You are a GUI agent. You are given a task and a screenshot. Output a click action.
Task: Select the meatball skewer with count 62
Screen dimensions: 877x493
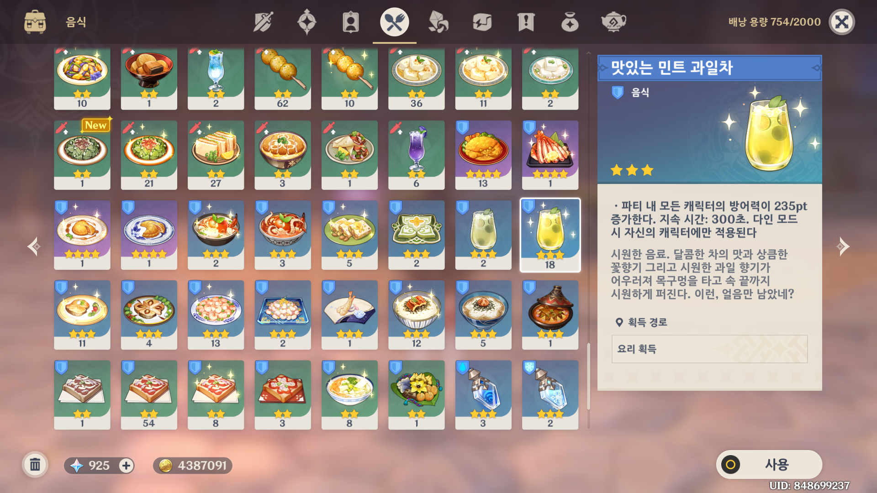(x=283, y=79)
